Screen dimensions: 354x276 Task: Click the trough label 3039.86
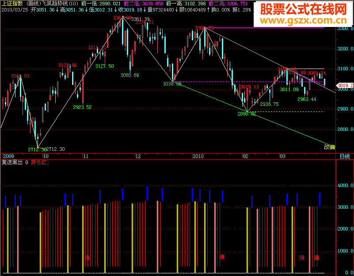[x=172, y=84]
